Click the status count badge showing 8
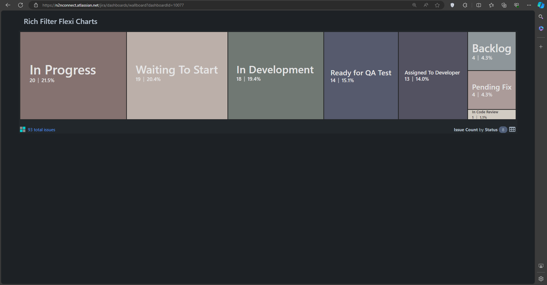The height and width of the screenshot is (285, 547). tap(503, 130)
